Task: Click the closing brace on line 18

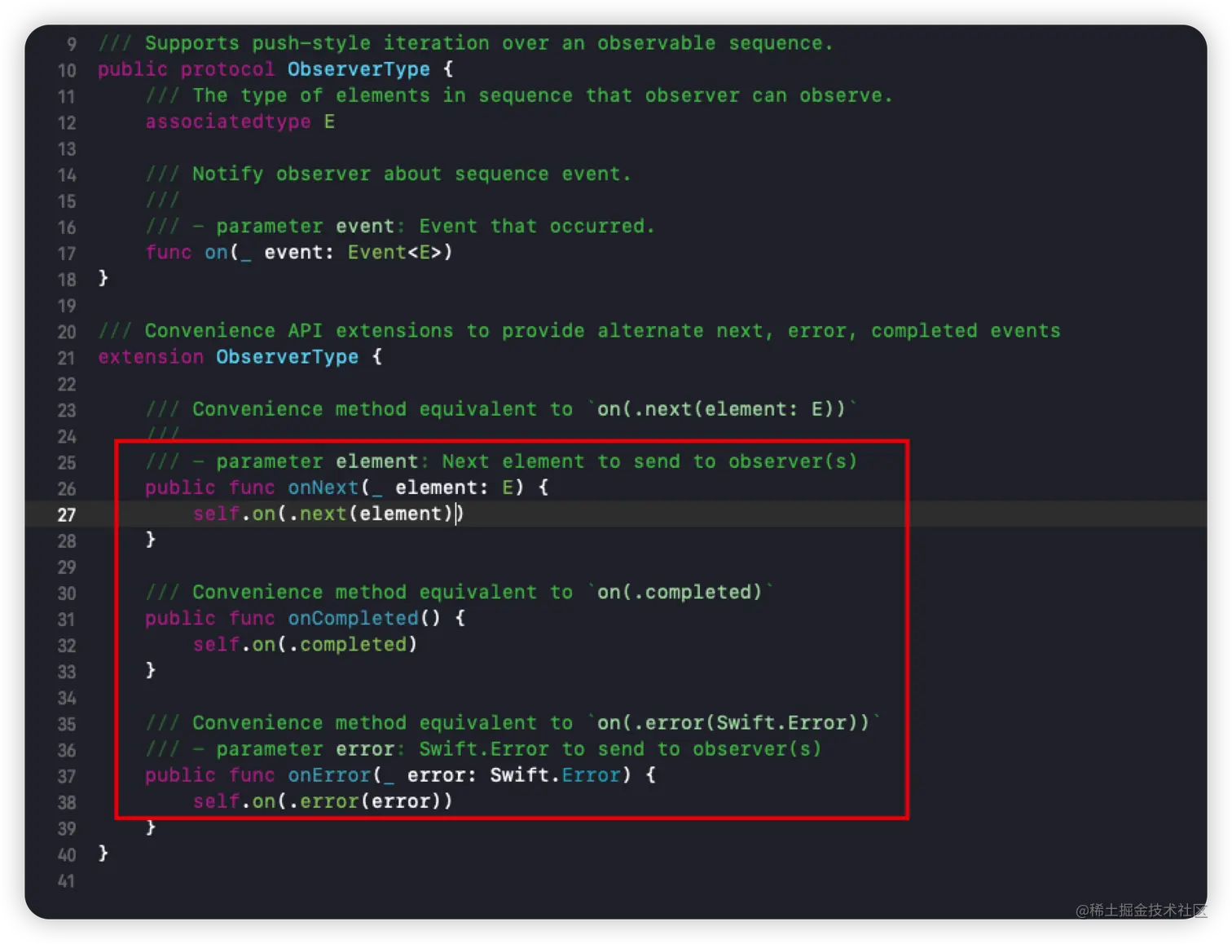Action: [103, 278]
